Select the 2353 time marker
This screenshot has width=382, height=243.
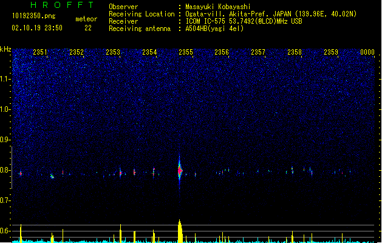tap(113, 52)
